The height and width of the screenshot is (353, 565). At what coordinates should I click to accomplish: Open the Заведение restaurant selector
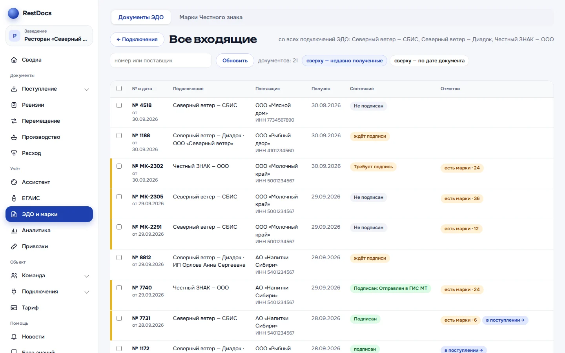49,36
